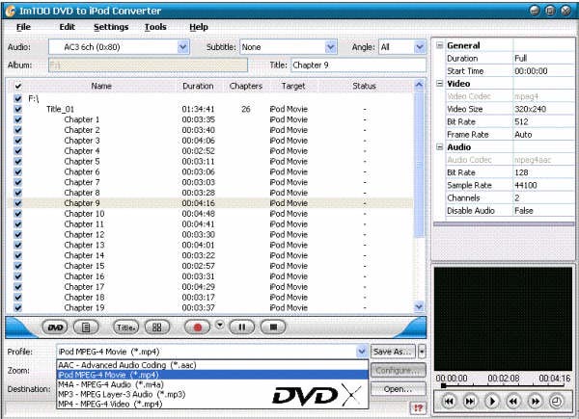Select the Chapter 14 row
Screen dimensions: 579x419
[210, 255]
